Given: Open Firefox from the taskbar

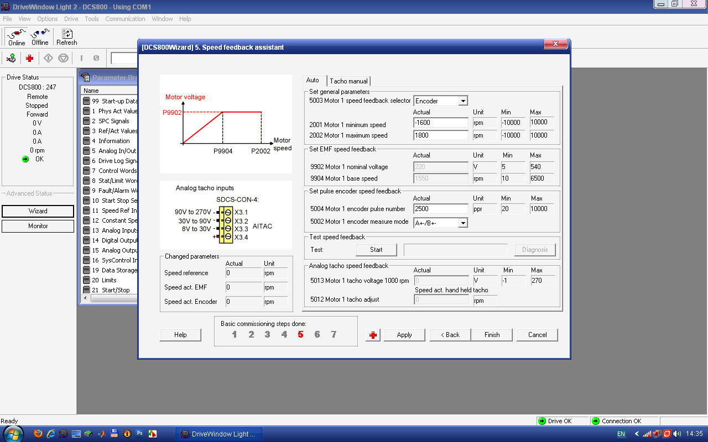Looking at the screenshot, I should [x=38, y=434].
